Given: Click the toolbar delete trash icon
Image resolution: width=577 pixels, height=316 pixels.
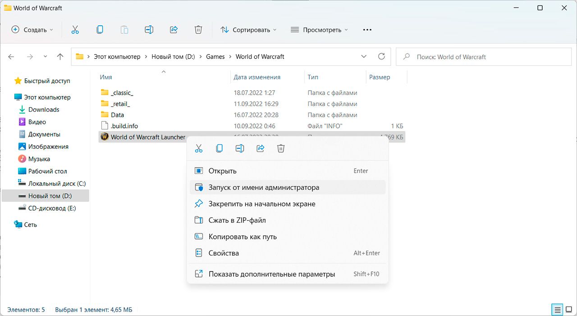Looking at the screenshot, I should point(198,30).
